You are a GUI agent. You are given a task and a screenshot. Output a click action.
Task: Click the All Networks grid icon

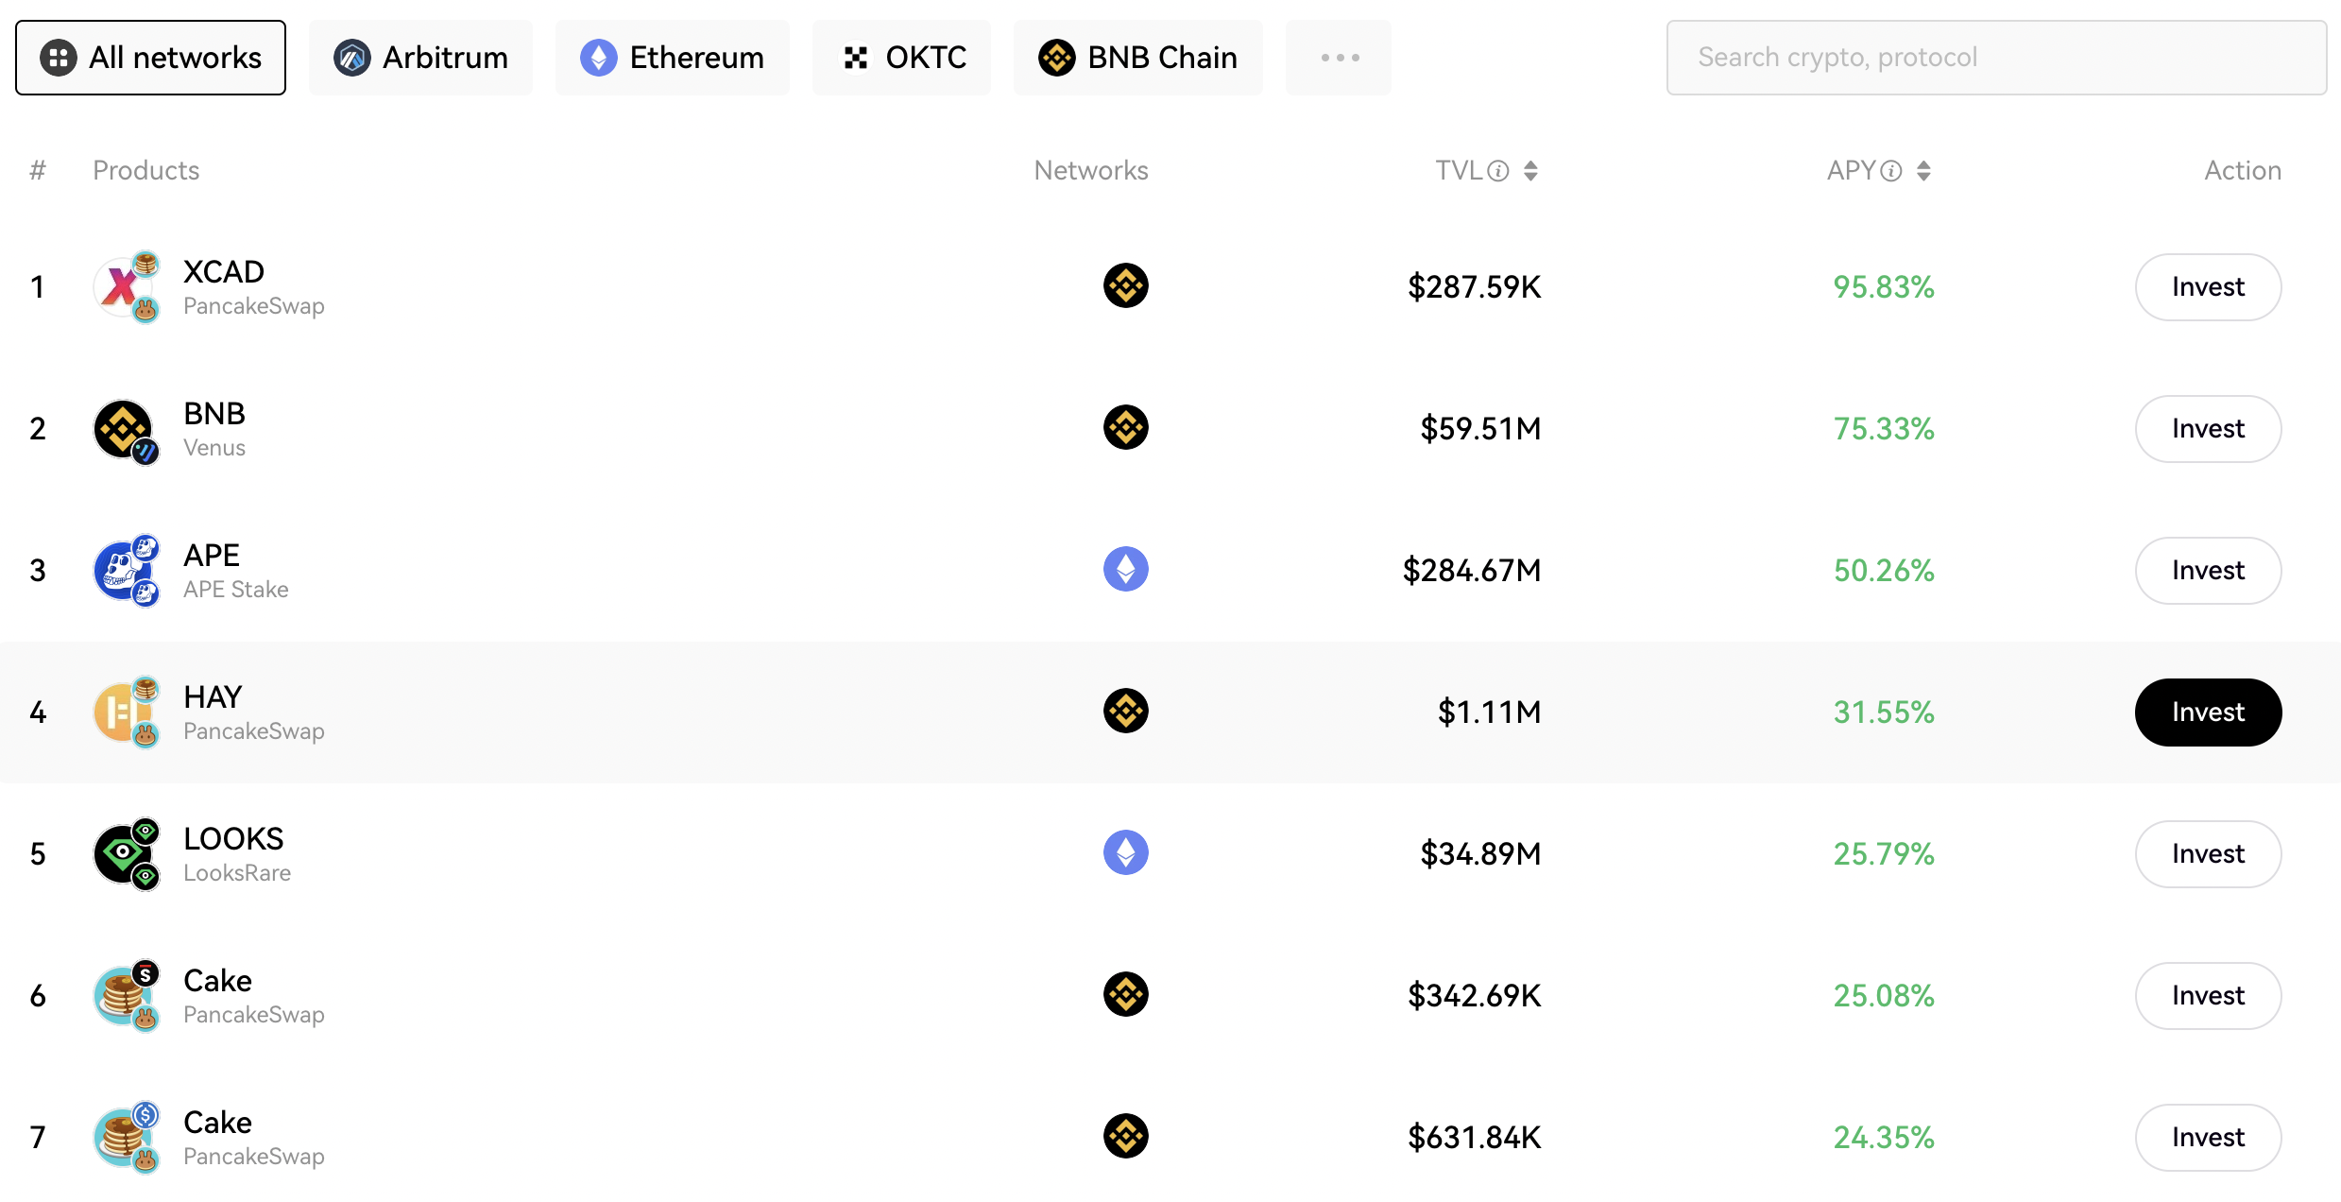[54, 57]
